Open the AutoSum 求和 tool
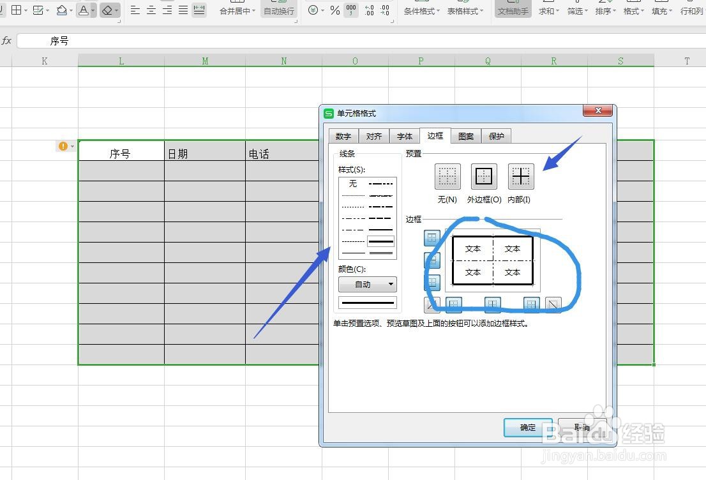This screenshot has height=480, width=706. click(x=548, y=11)
